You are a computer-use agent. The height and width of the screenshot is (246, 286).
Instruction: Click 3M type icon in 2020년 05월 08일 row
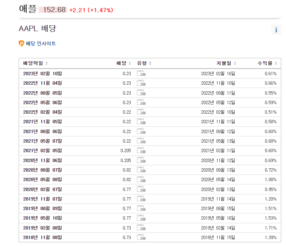141,179
